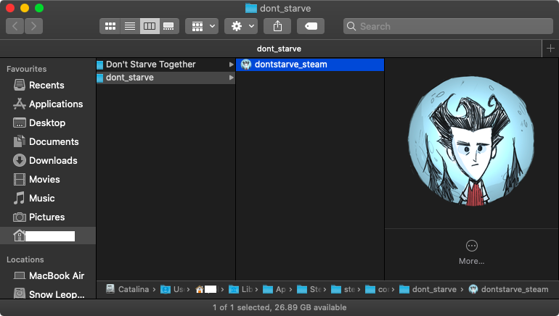Screen dimensions: 559x316
Task: Click the dont_starve folder disclosure arrow
Action: (231, 78)
